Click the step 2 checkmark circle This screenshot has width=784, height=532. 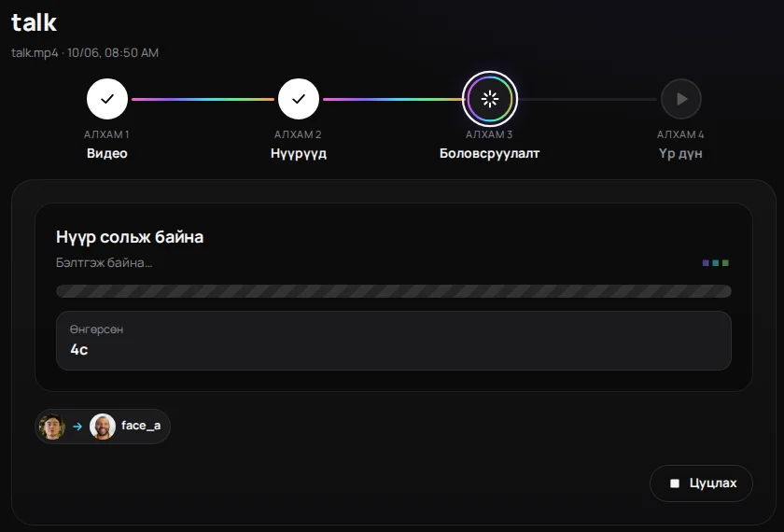(299, 99)
